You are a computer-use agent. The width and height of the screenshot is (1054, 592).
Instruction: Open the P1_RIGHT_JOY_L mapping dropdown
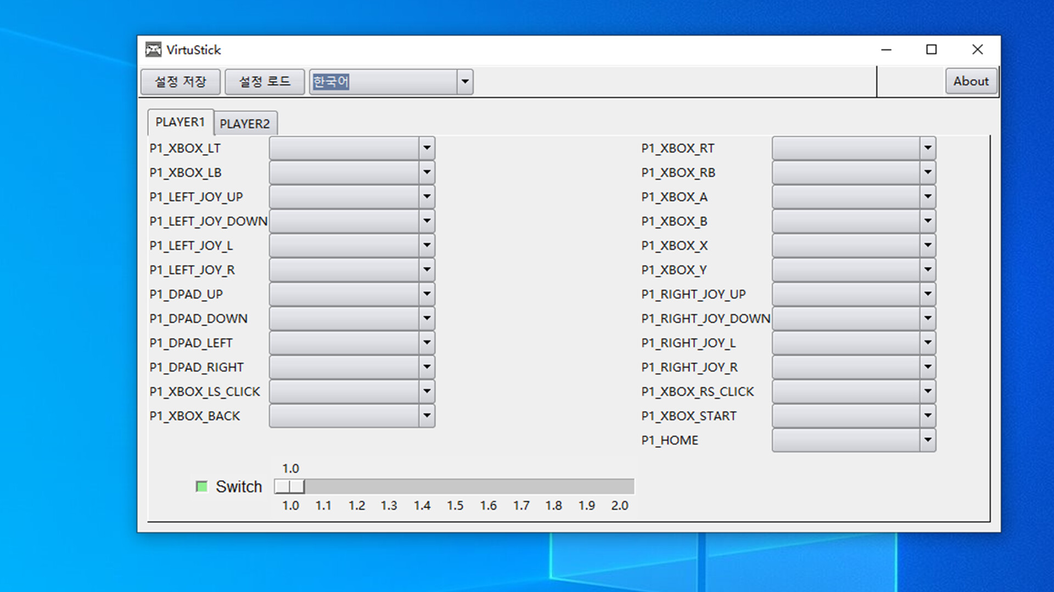point(928,342)
